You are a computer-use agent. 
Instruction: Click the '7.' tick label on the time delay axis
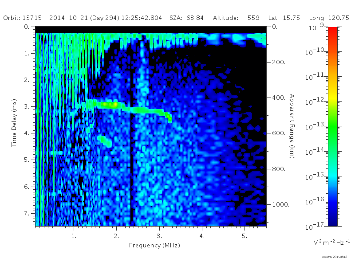point(27,213)
